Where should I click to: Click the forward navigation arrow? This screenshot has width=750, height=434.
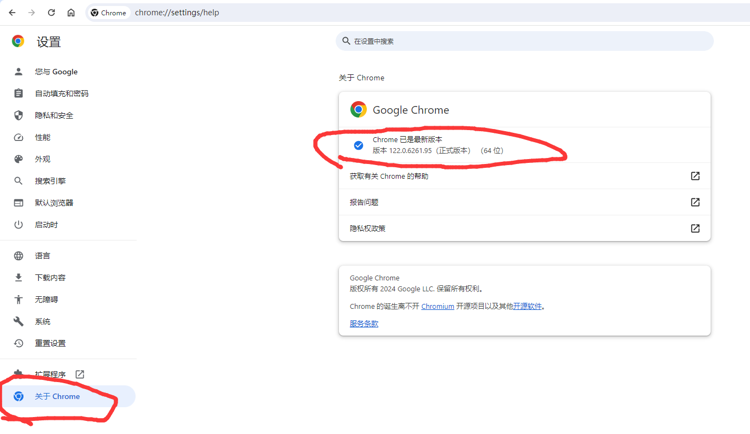point(32,13)
